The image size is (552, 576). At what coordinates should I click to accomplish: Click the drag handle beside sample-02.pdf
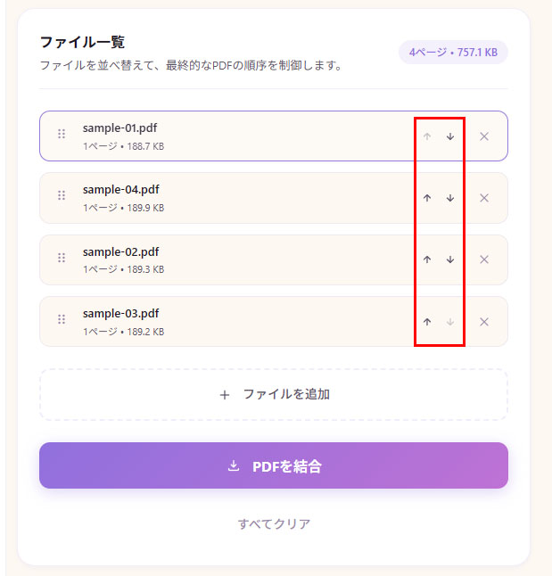click(x=62, y=258)
